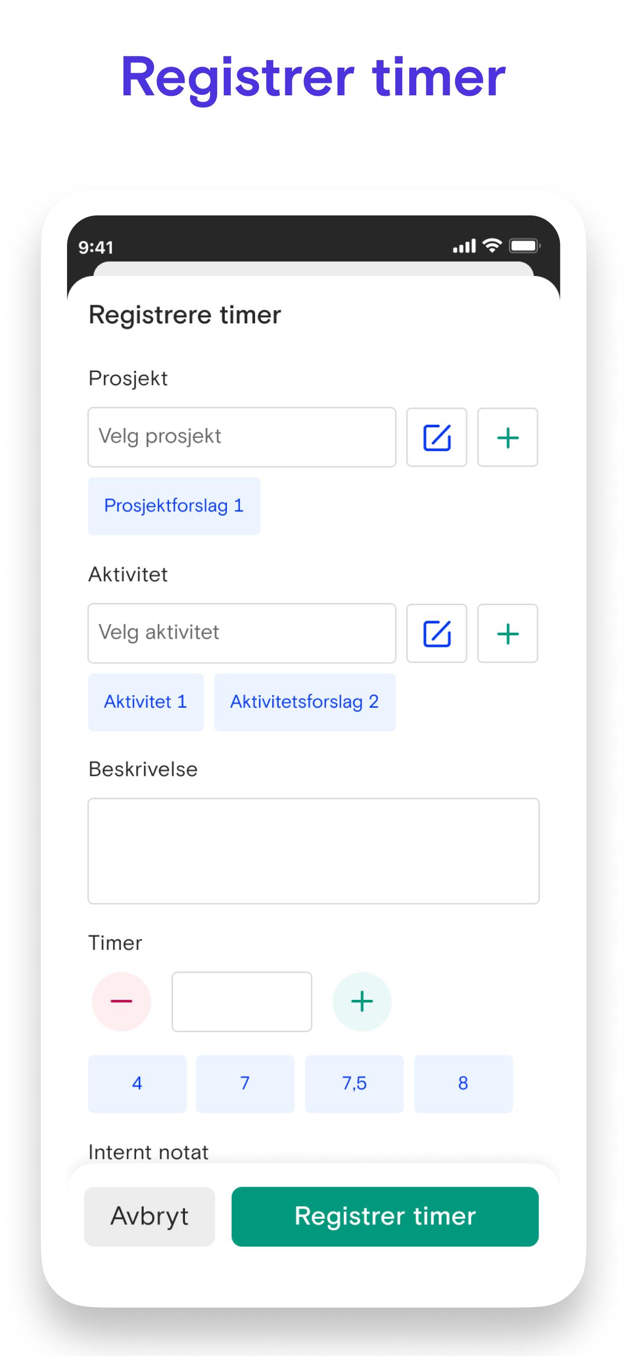
Task: Focus the Beskrivelse text area
Action: click(314, 851)
